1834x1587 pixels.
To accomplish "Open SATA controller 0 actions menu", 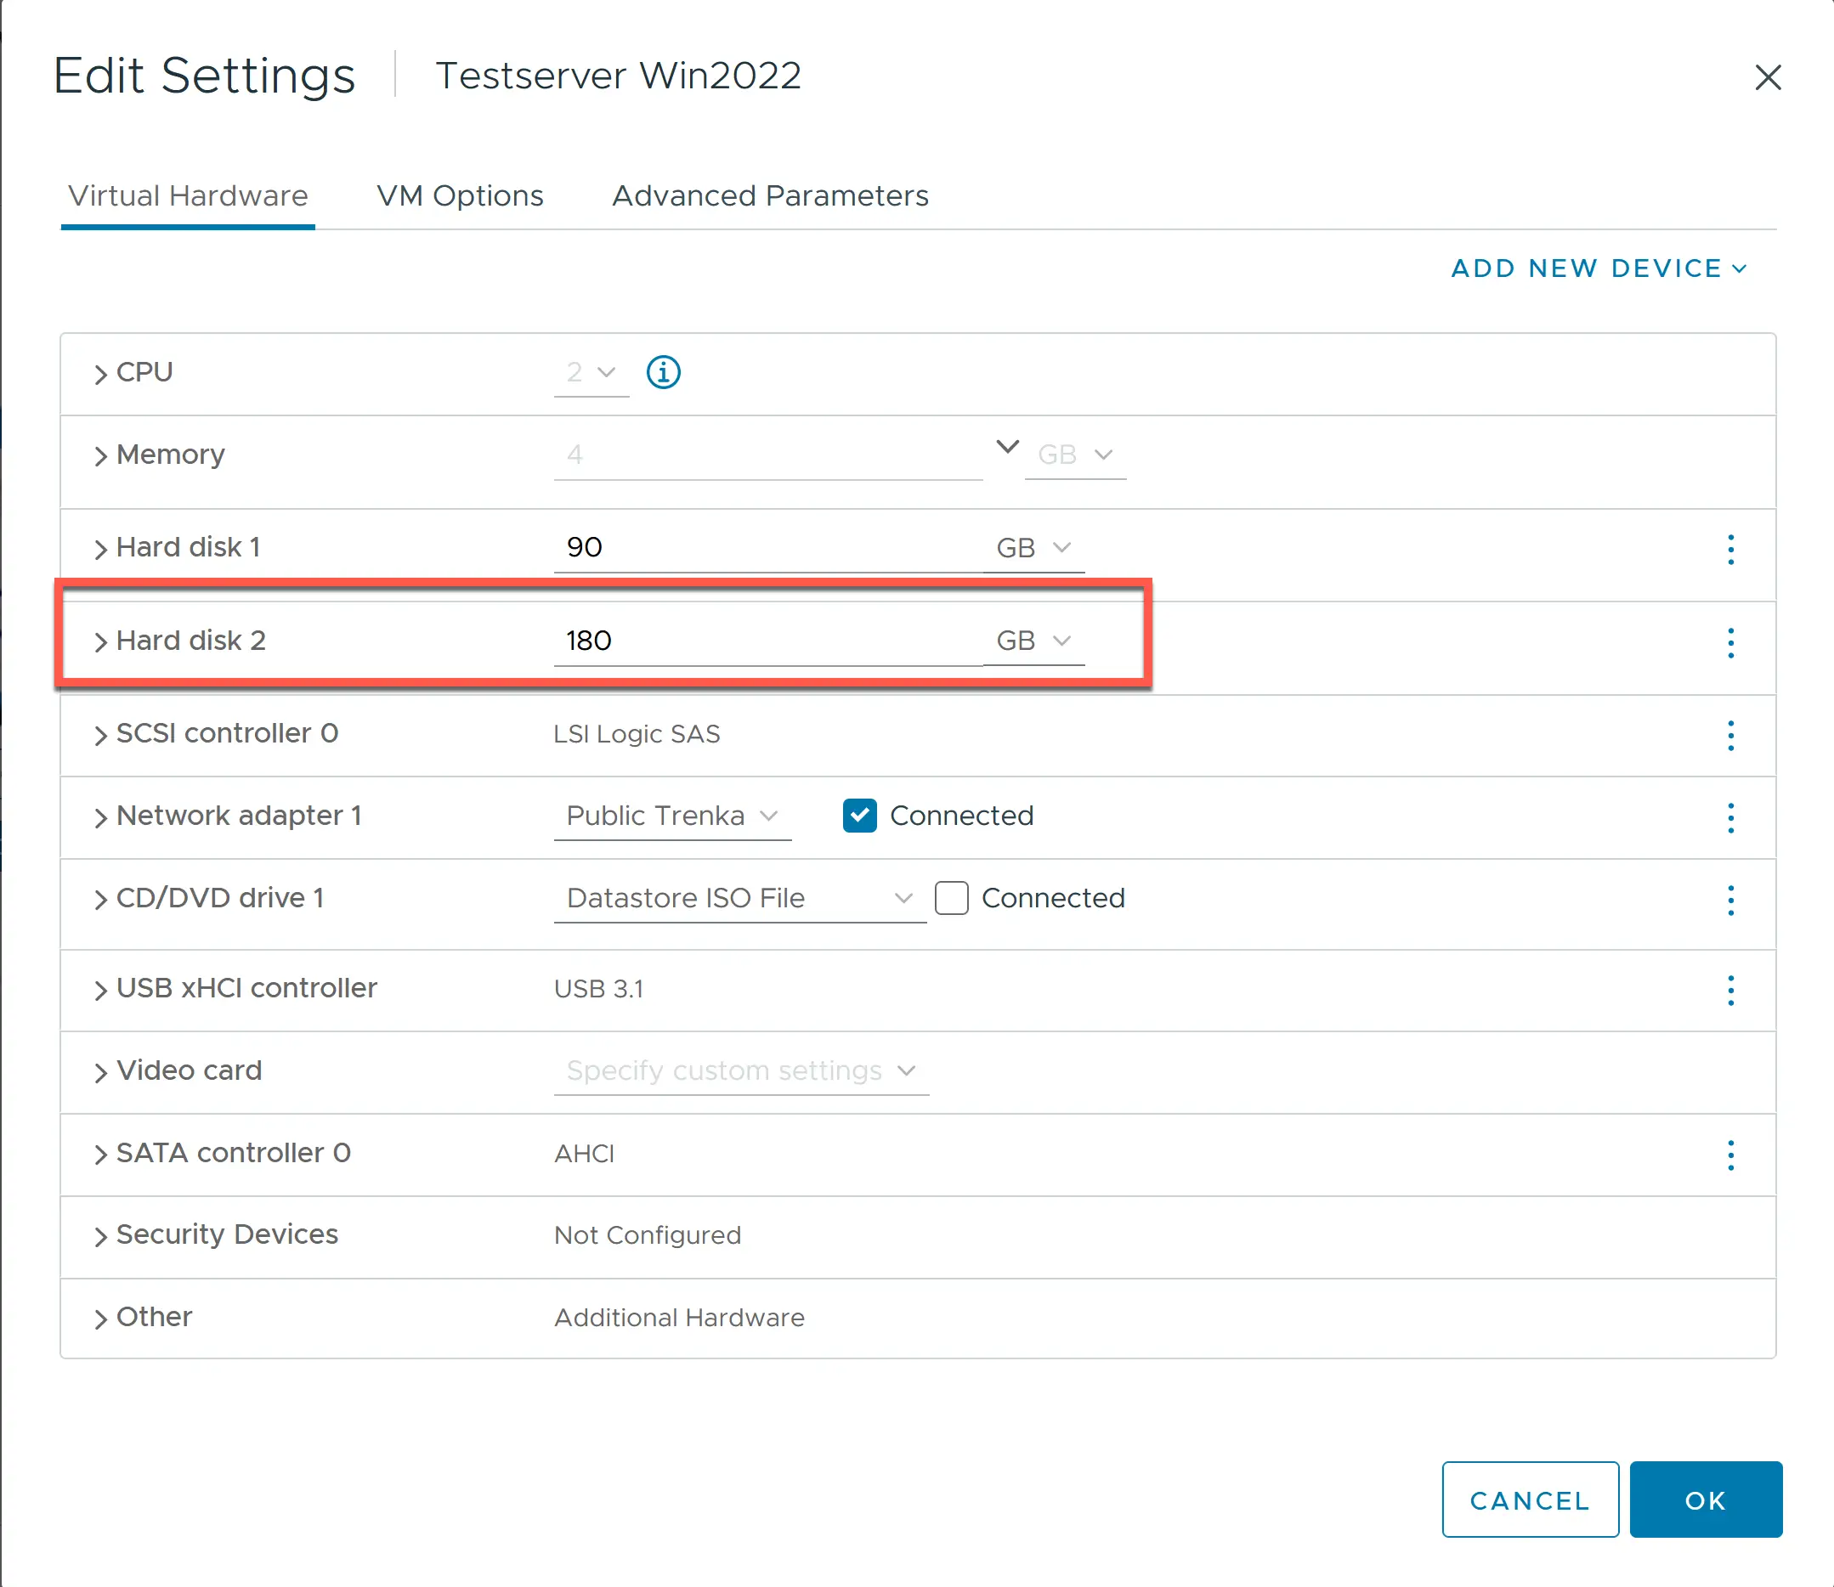I will pos(1730,1155).
